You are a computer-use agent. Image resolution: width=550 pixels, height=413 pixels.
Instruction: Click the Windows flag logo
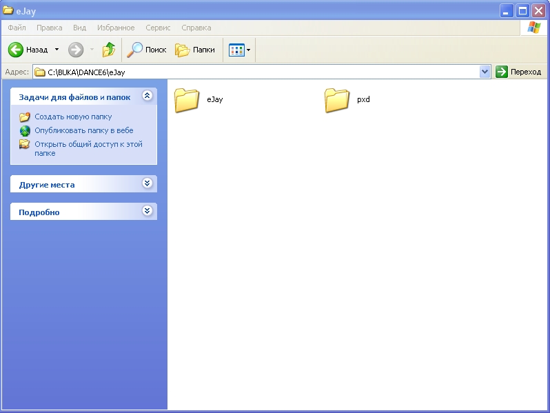(x=533, y=28)
